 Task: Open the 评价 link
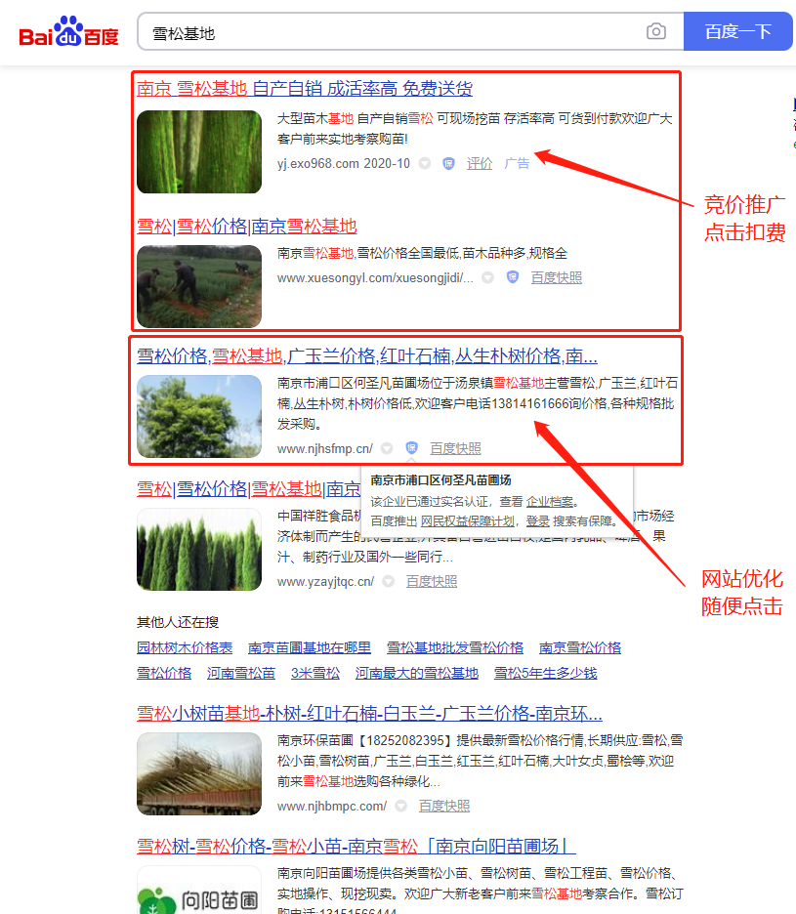480,164
